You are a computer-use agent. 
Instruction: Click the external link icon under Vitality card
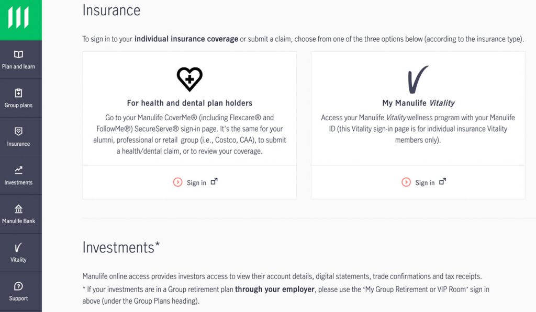(x=442, y=182)
